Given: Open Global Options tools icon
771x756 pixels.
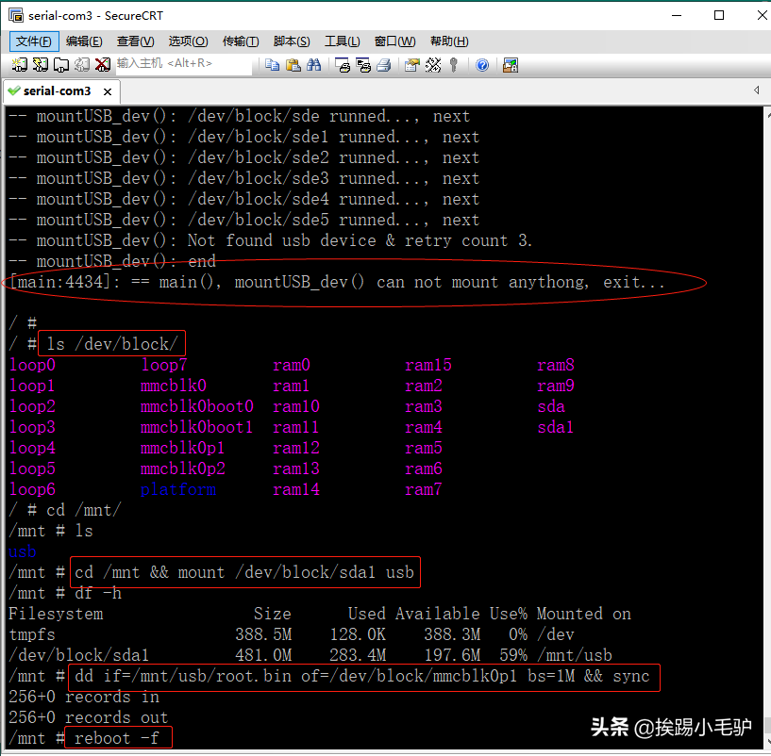Looking at the screenshot, I should tap(433, 65).
